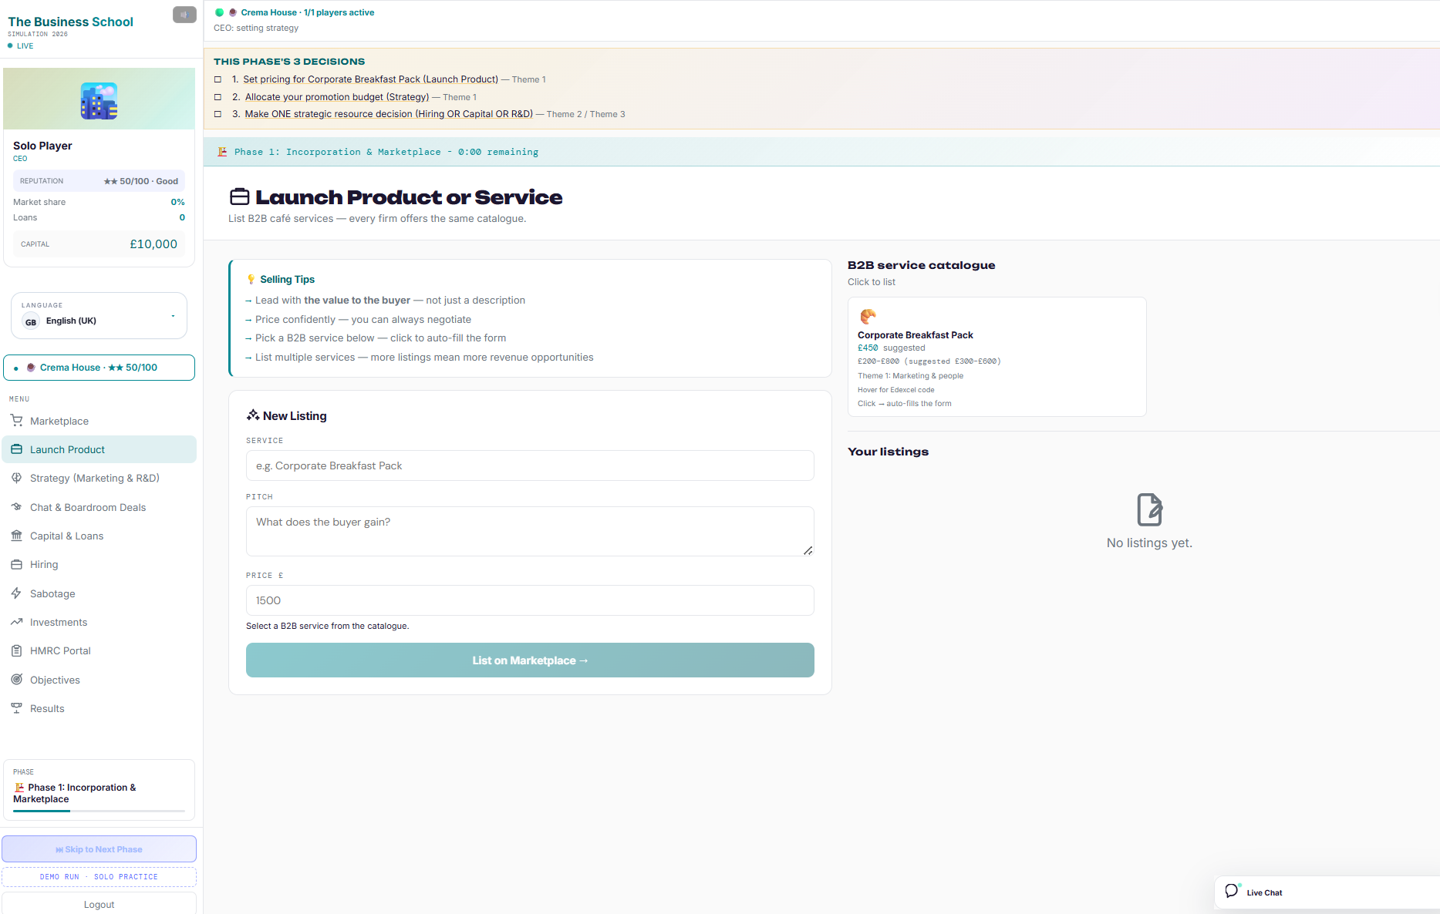Click the green status dot in header
The image size is (1440, 914).
[x=219, y=12]
